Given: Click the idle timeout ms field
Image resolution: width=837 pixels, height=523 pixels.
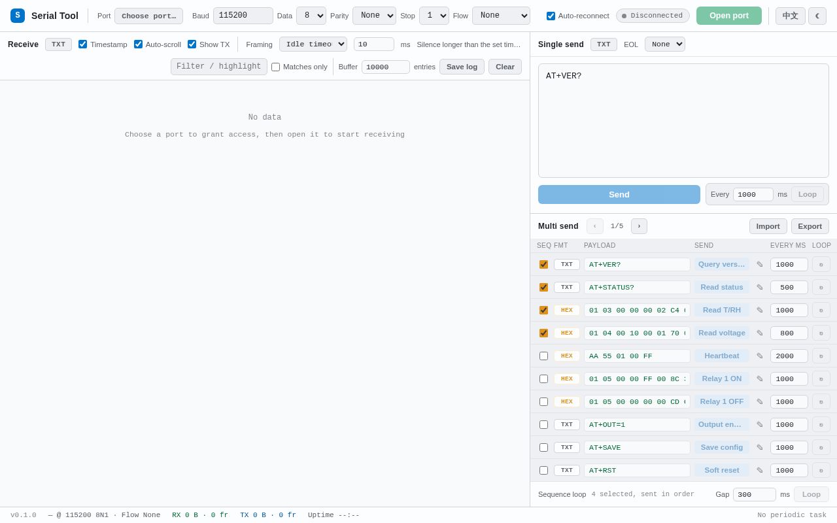Looking at the screenshot, I should pos(374,44).
